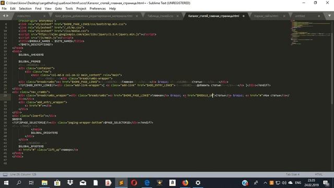Click the $GLOBAL_DRIGHTER$ line in the editor
The height and width of the screenshot is (188, 334).
point(44,133)
